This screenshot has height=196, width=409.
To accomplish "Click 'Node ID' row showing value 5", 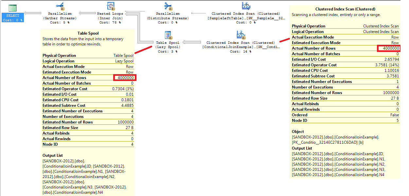I will pyautogui.click(x=346, y=121).
